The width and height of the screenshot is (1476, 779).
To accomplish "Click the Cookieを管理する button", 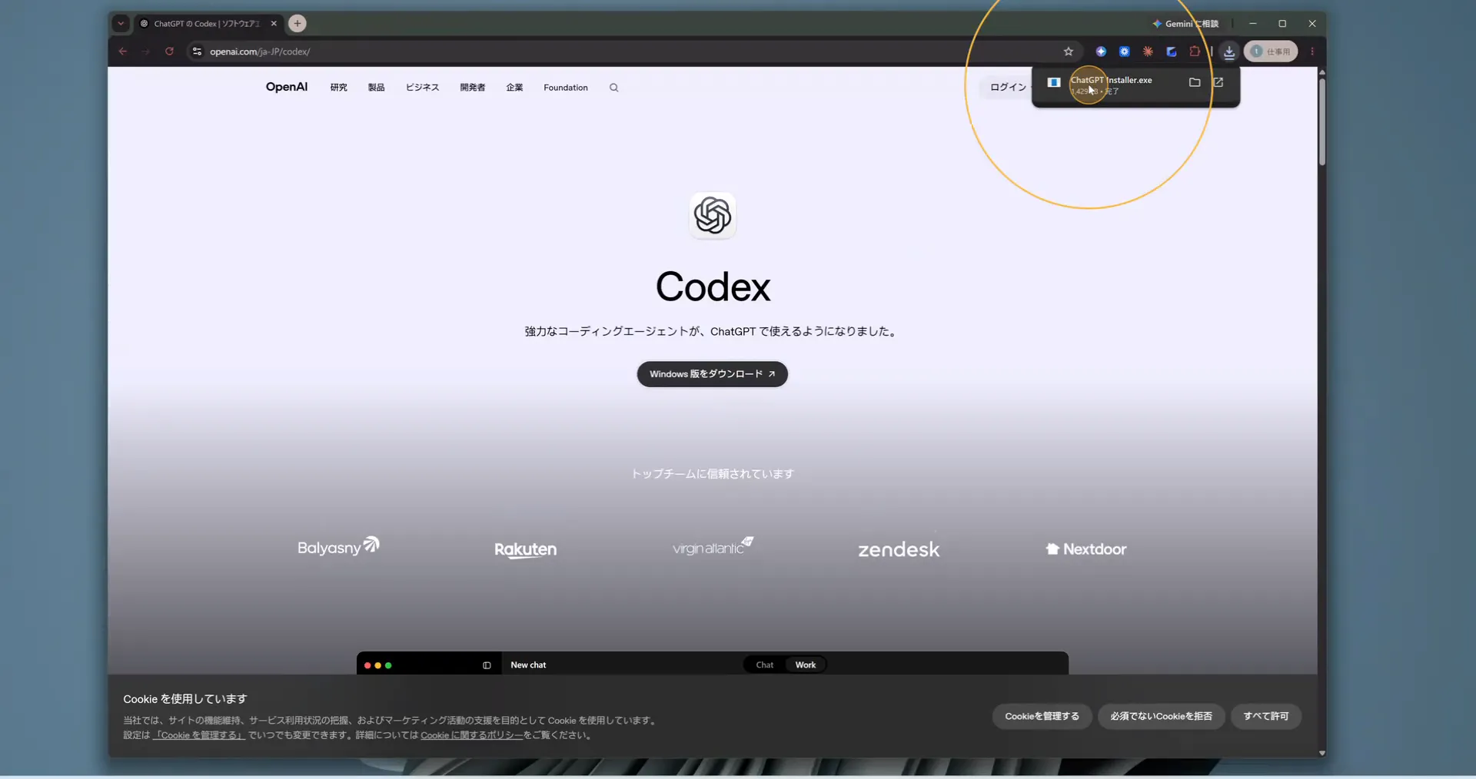I will coord(1042,716).
